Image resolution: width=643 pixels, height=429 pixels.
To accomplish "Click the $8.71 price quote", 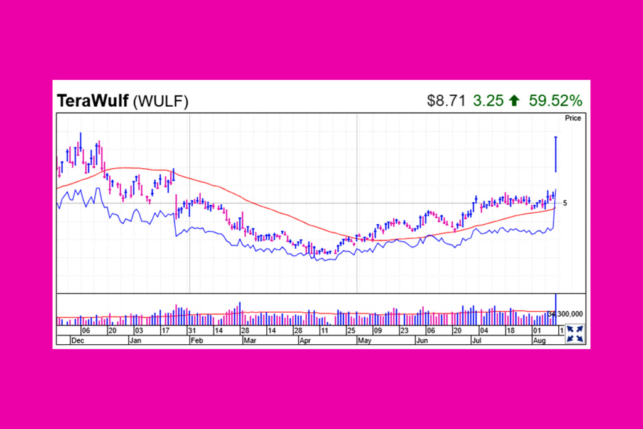I will (446, 100).
